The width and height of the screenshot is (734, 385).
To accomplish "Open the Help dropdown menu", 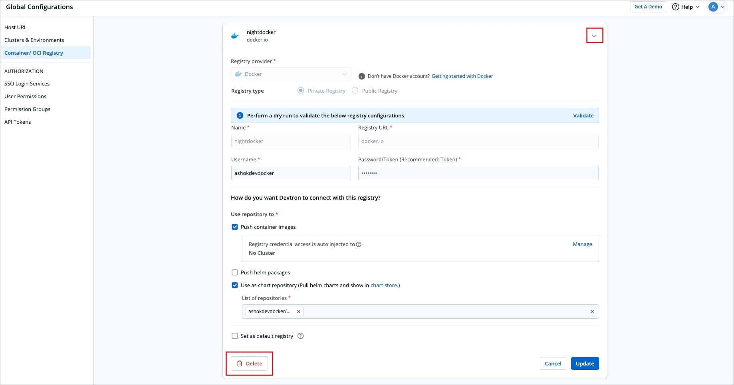I will point(686,7).
